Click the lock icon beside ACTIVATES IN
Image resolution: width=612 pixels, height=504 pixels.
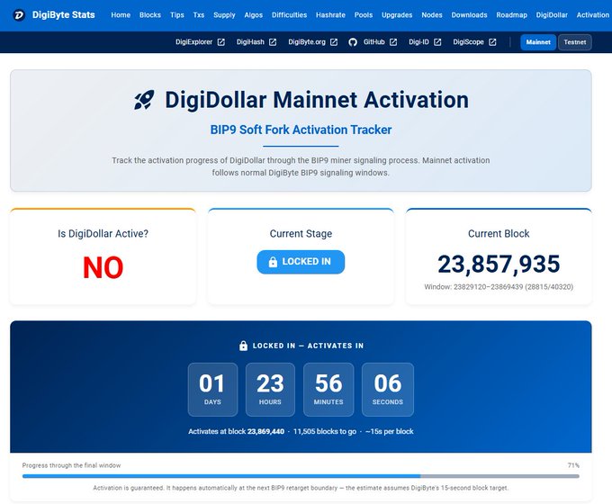[x=243, y=346]
